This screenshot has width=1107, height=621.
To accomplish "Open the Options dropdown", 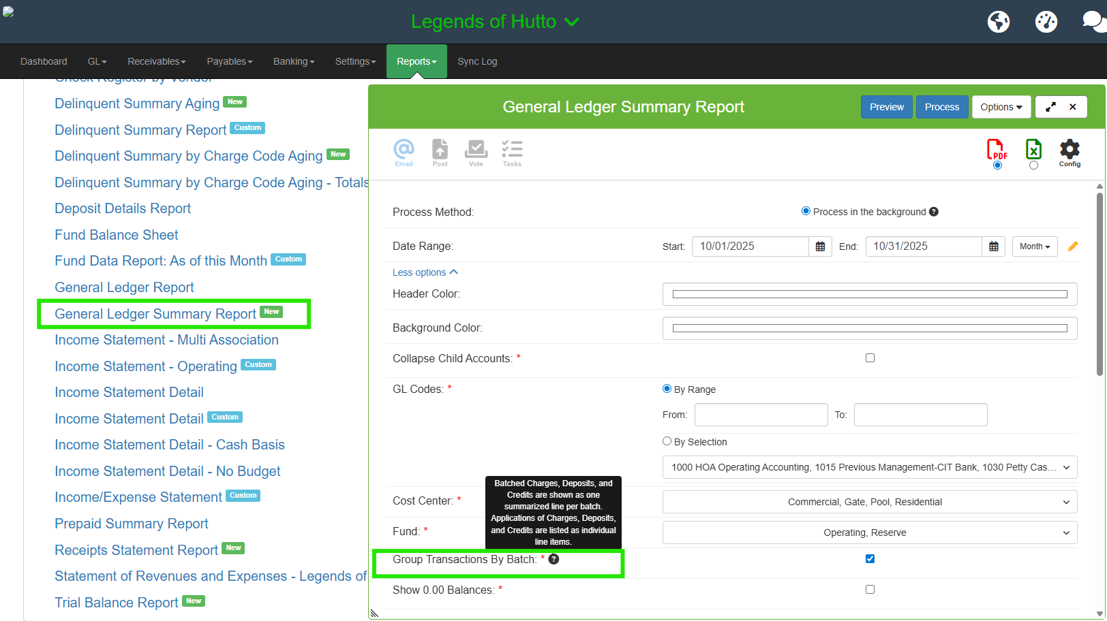I will pos(1001,107).
